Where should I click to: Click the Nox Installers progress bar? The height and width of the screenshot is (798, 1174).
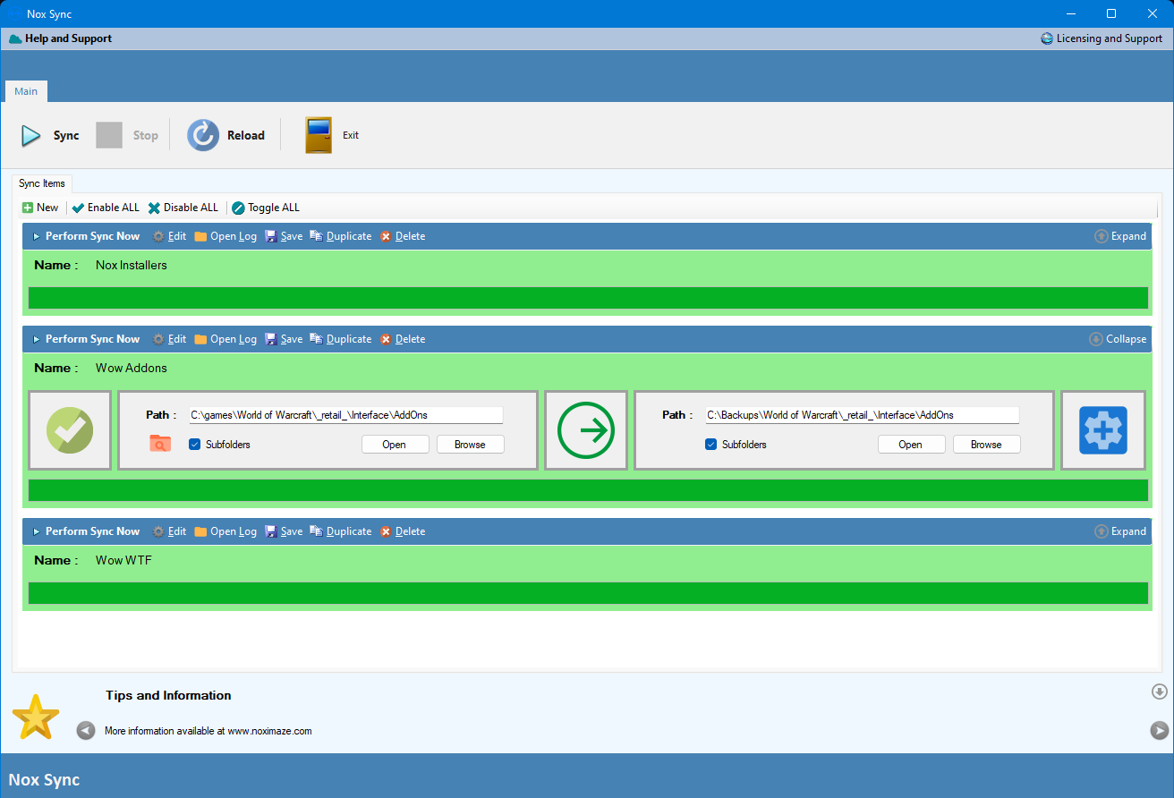point(588,298)
